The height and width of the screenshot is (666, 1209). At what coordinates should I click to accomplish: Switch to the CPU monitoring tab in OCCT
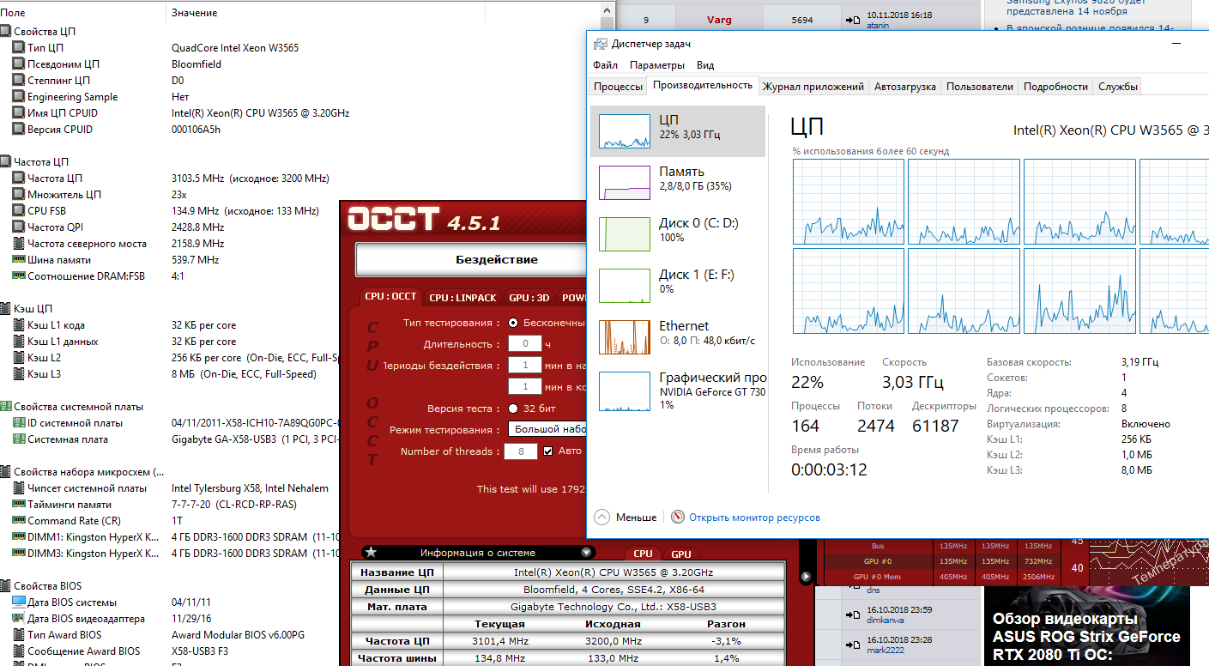click(643, 554)
